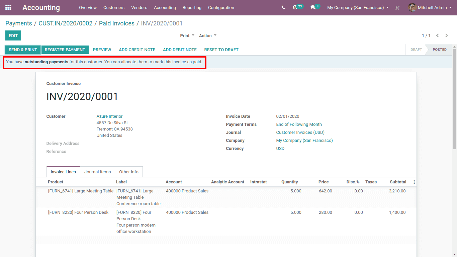Select [FURN_8220] Four Person Desk product cell
Screen dimensions: 457x257
point(78,212)
